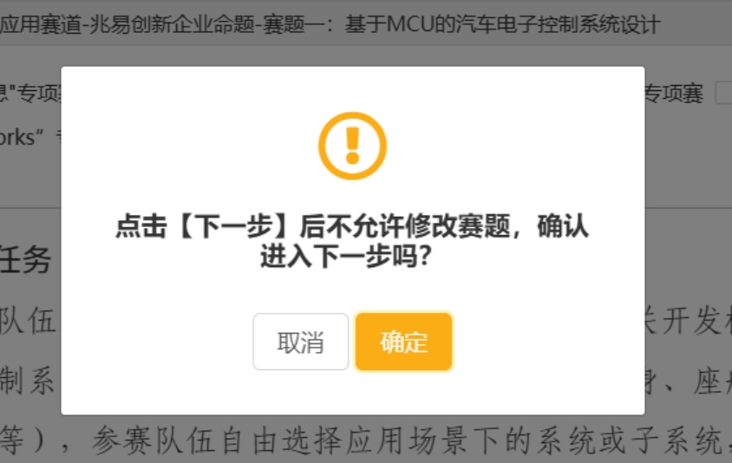Click the bottom line 参赛队伍自由选择应用场景下的系统
732x463 pixels.
coord(407,440)
